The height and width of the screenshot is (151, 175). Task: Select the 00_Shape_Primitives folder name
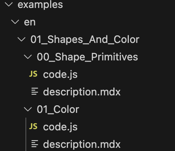[x=87, y=57]
